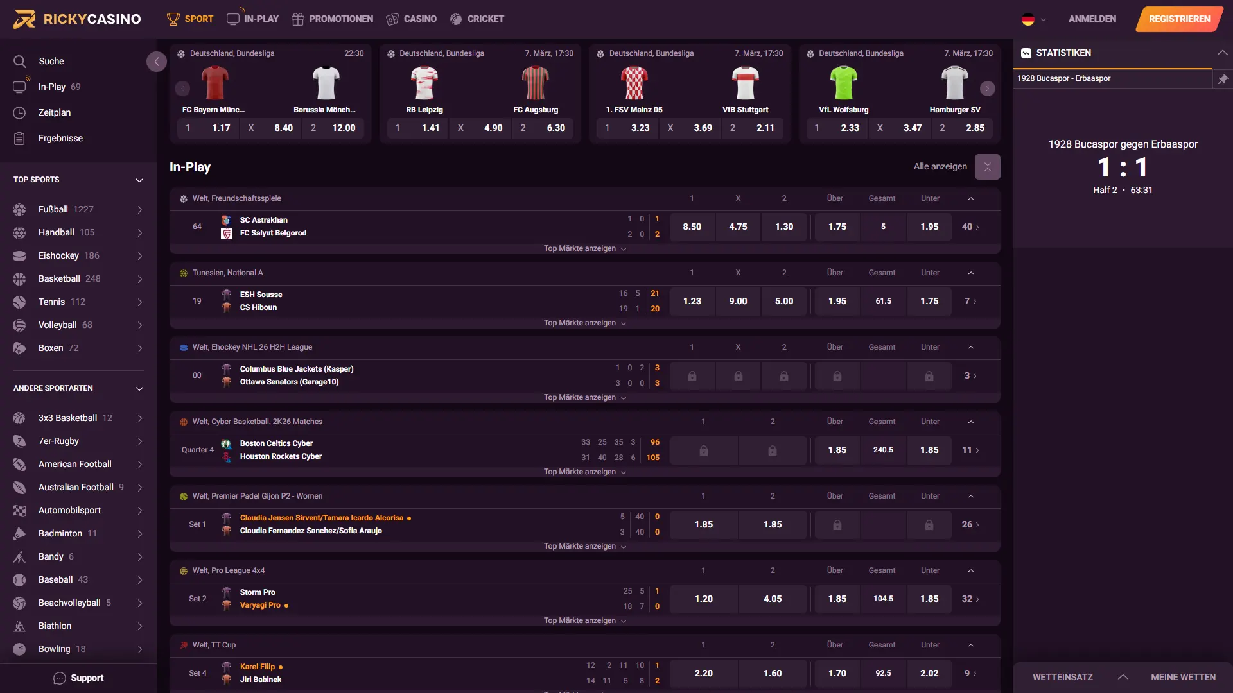Viewport: 1233px width, 693px height.
Task: Click the Handball sport icon
Action: 20,232
